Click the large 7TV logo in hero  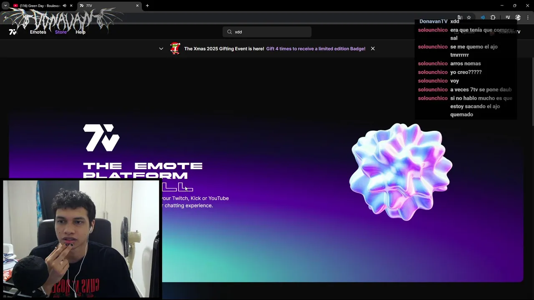(101, 137)
